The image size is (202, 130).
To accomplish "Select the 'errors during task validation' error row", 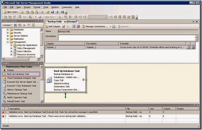I will pos(100,116).
